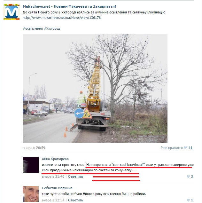Click the Мне нравится label

click(172, 148)
